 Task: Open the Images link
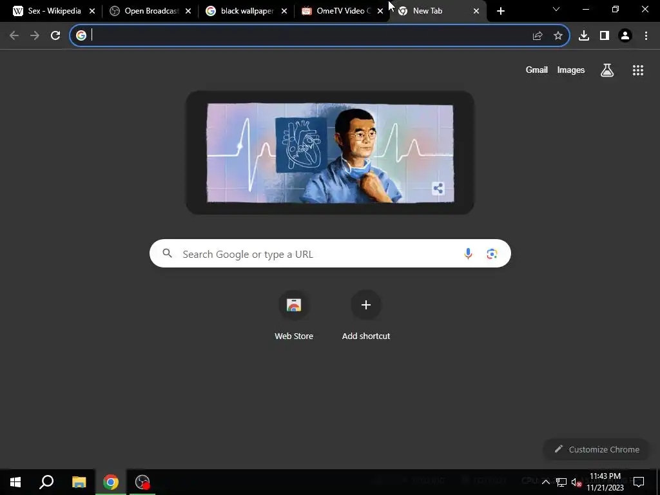coord(571,70)
